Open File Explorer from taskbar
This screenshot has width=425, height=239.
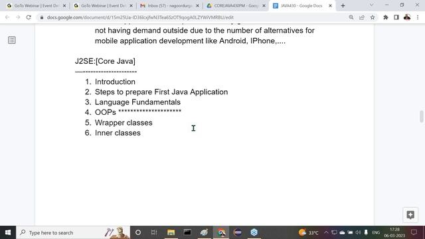click(171, 232)
